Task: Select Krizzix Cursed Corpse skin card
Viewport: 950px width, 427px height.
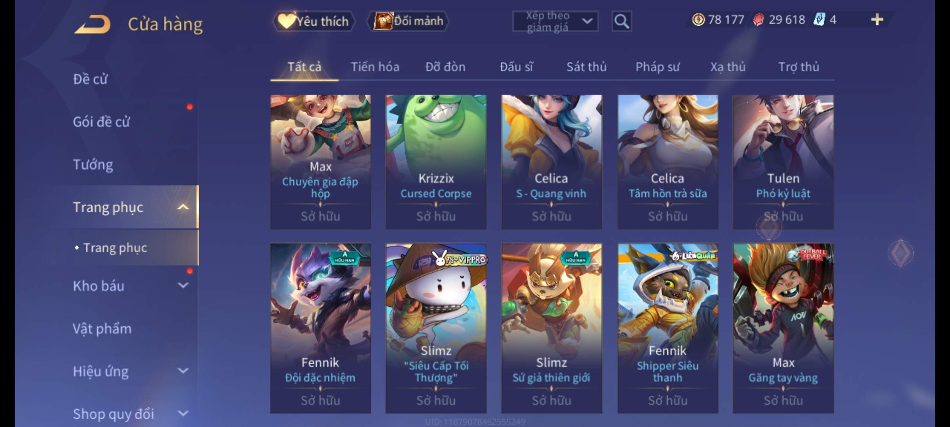Action: tap(436, 162)
